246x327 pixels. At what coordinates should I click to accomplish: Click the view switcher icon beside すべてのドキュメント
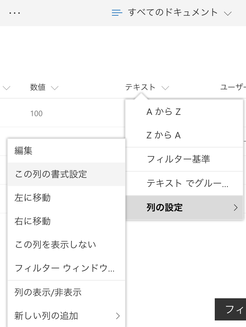[117, 12]
